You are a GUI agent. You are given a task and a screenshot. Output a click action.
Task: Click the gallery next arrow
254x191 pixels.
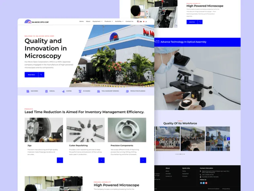[229, 139]
